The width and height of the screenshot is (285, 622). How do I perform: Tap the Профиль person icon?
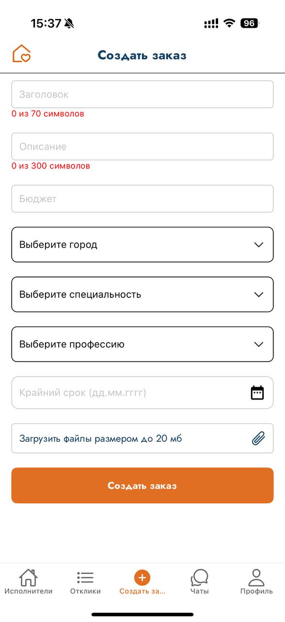256,577
